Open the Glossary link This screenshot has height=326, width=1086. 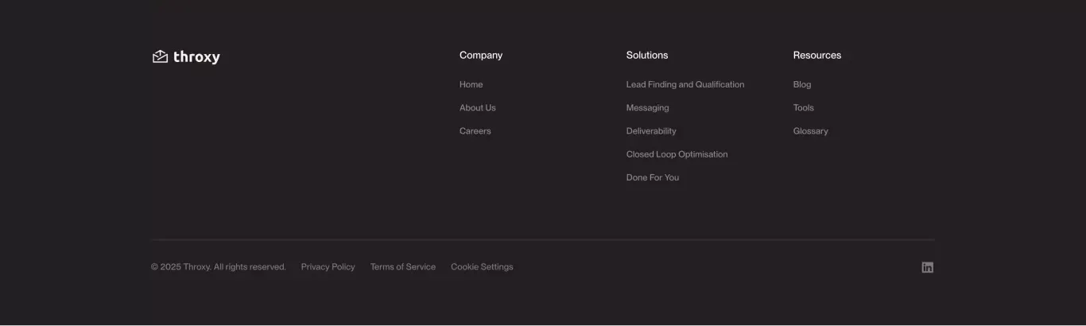[810, 131]
